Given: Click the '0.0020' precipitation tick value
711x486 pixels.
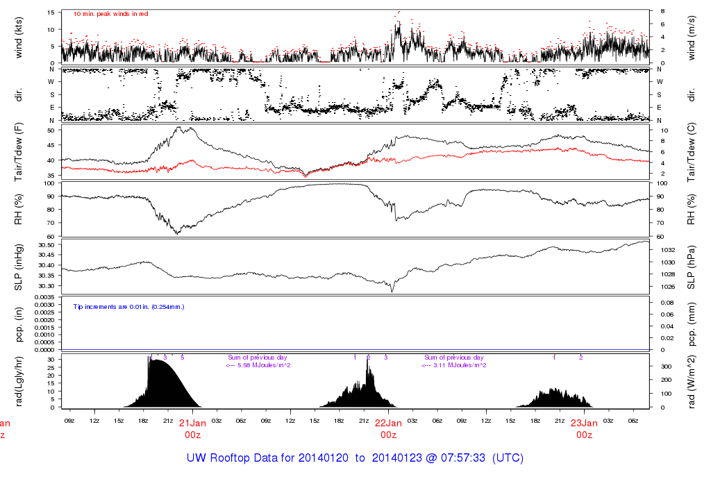Looking at the screenshot, I should 44,319.
